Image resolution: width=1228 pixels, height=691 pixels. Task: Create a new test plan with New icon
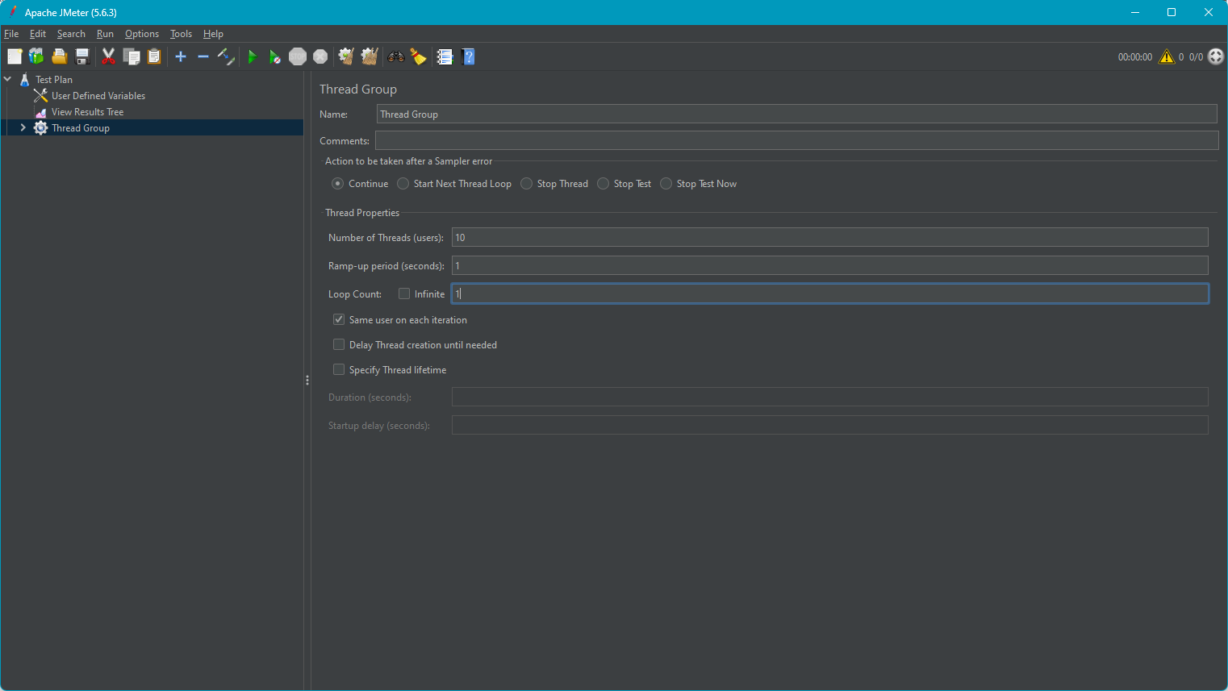click(x=15, y=56)
